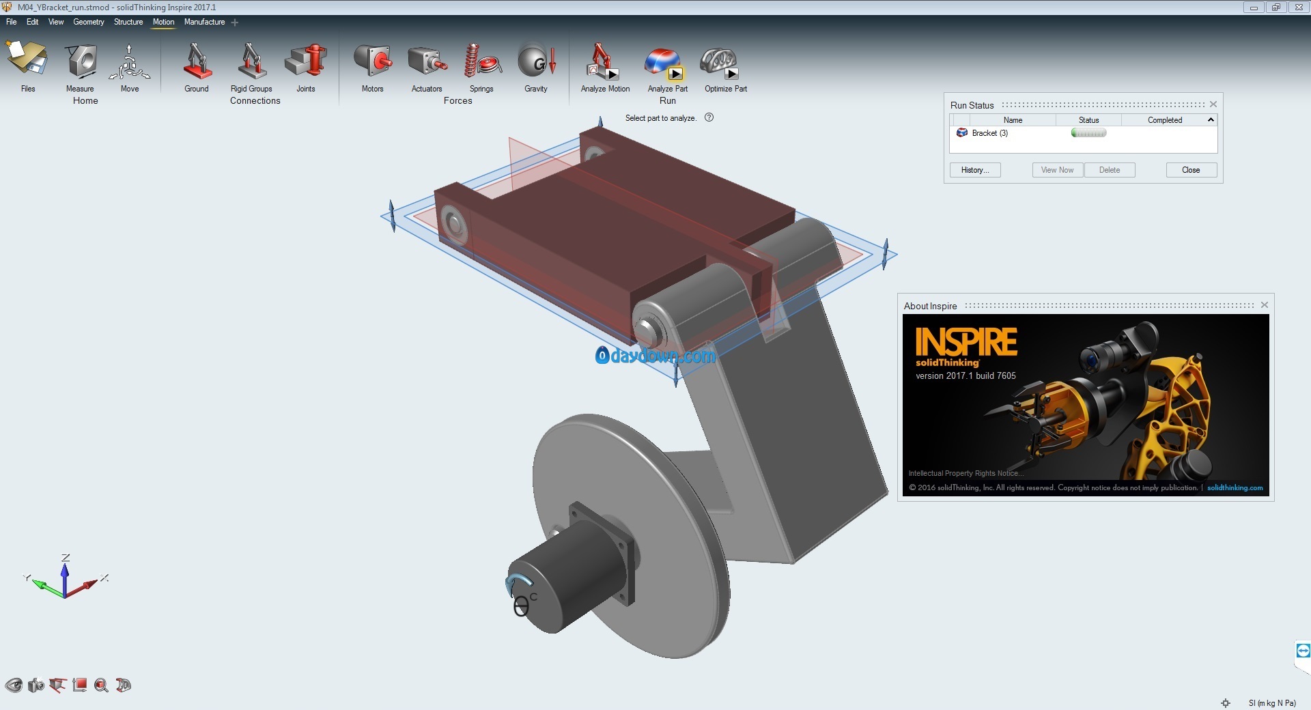Click the 3D perspective view icon
Viewport: 1311px width, 710px height.
point(123,685)
